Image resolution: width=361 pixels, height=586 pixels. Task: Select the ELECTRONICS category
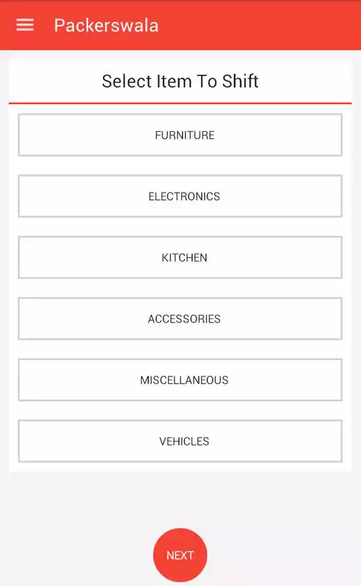point(180,196)
